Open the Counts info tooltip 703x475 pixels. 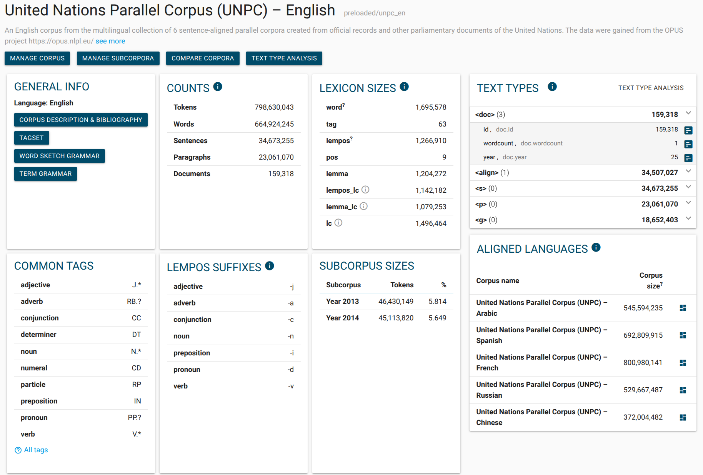(x=218, y=87)
